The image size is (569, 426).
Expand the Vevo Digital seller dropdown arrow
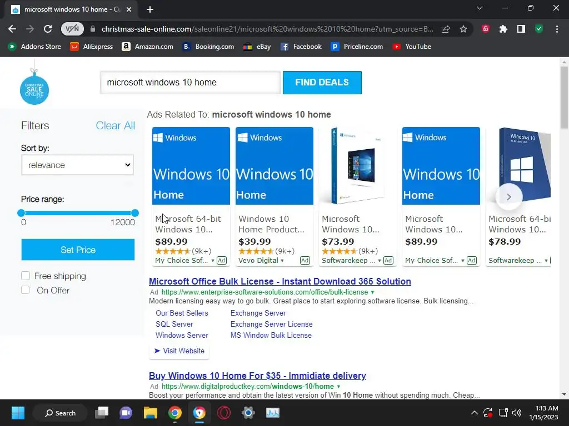pos(282,261)
